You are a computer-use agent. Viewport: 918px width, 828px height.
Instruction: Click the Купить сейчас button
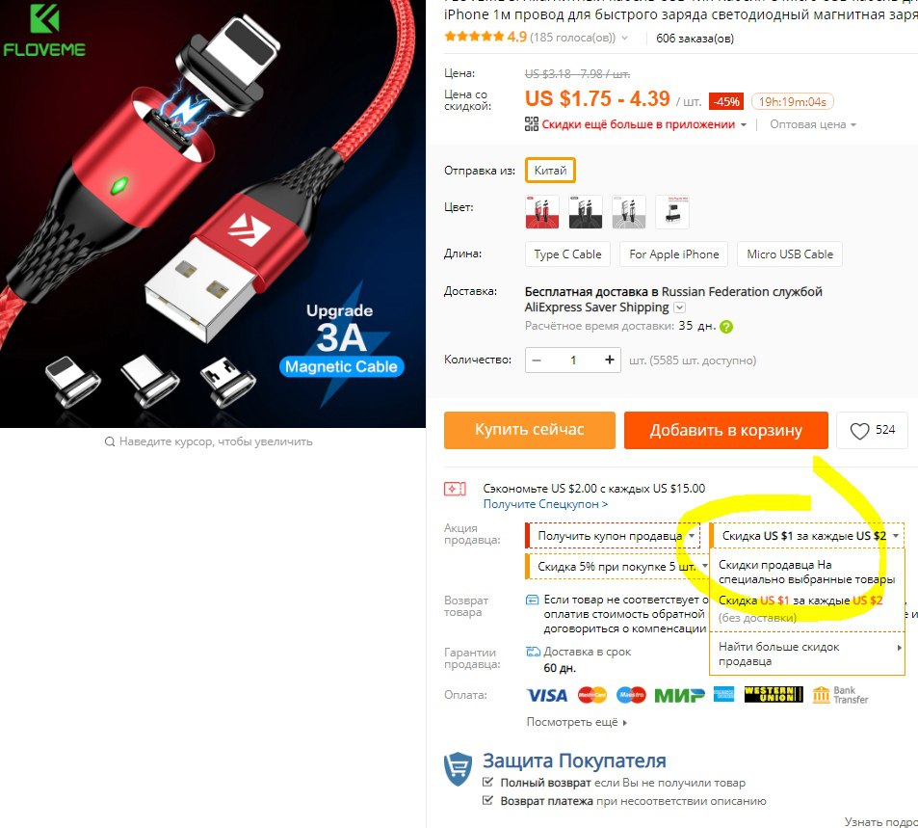point(529,430)
